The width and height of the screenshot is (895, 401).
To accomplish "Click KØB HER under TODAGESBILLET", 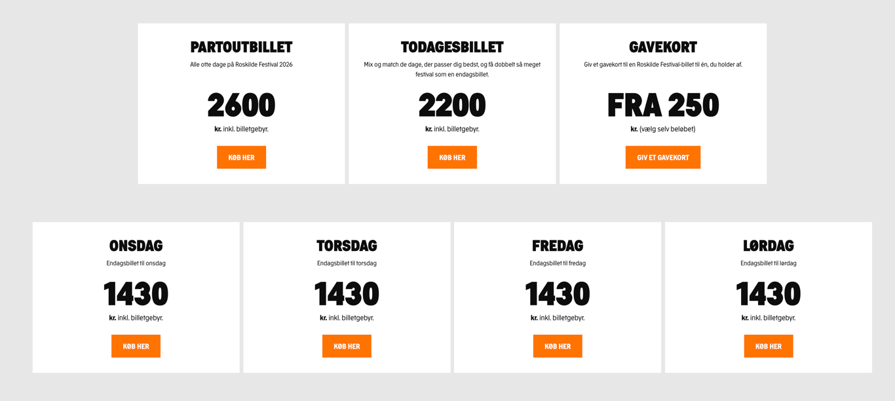I will [x=452, y=157].
